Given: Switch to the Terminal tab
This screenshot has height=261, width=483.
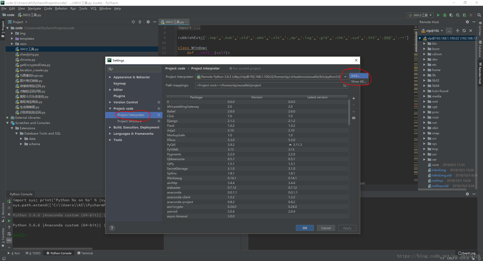Looking at the screenshot, I should [x=85, y=253].
